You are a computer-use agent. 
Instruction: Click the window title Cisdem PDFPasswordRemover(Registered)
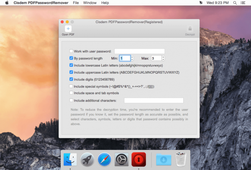[x=129, y=22]
